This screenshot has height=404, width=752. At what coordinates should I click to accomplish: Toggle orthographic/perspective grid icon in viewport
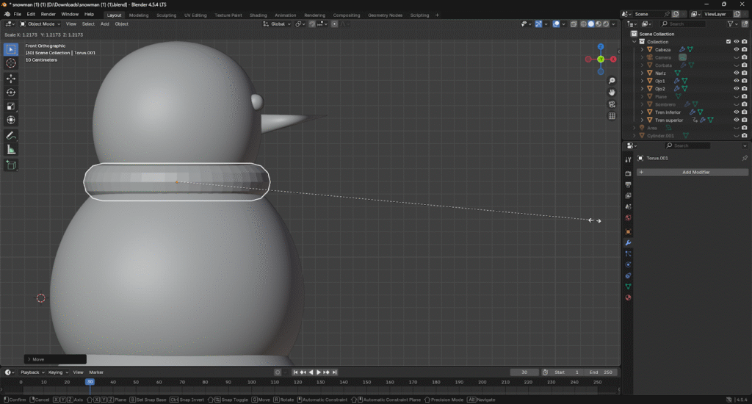point(612,116)
